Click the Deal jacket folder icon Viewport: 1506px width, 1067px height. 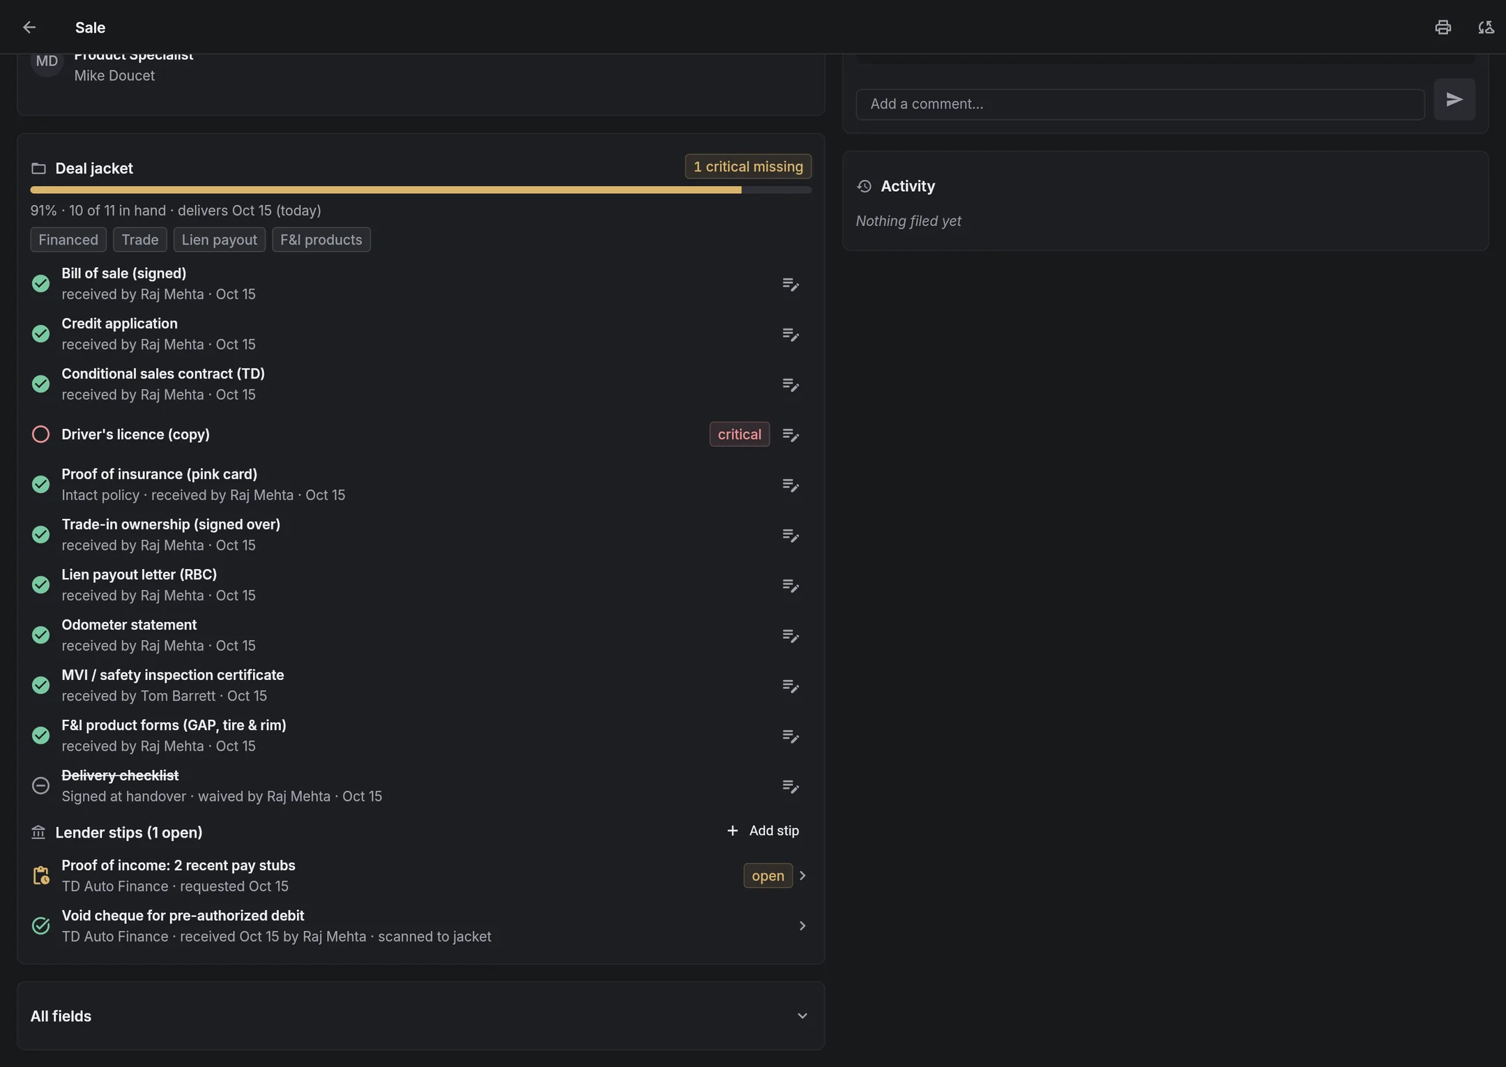tap(38, 169)
